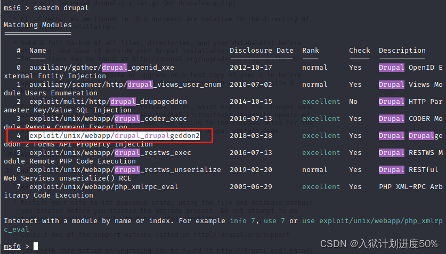Image resolution: width=446 pixels, height=254 pixels.
Task: Click disclosure date 2005-06-29
Action: coord(251,187)
